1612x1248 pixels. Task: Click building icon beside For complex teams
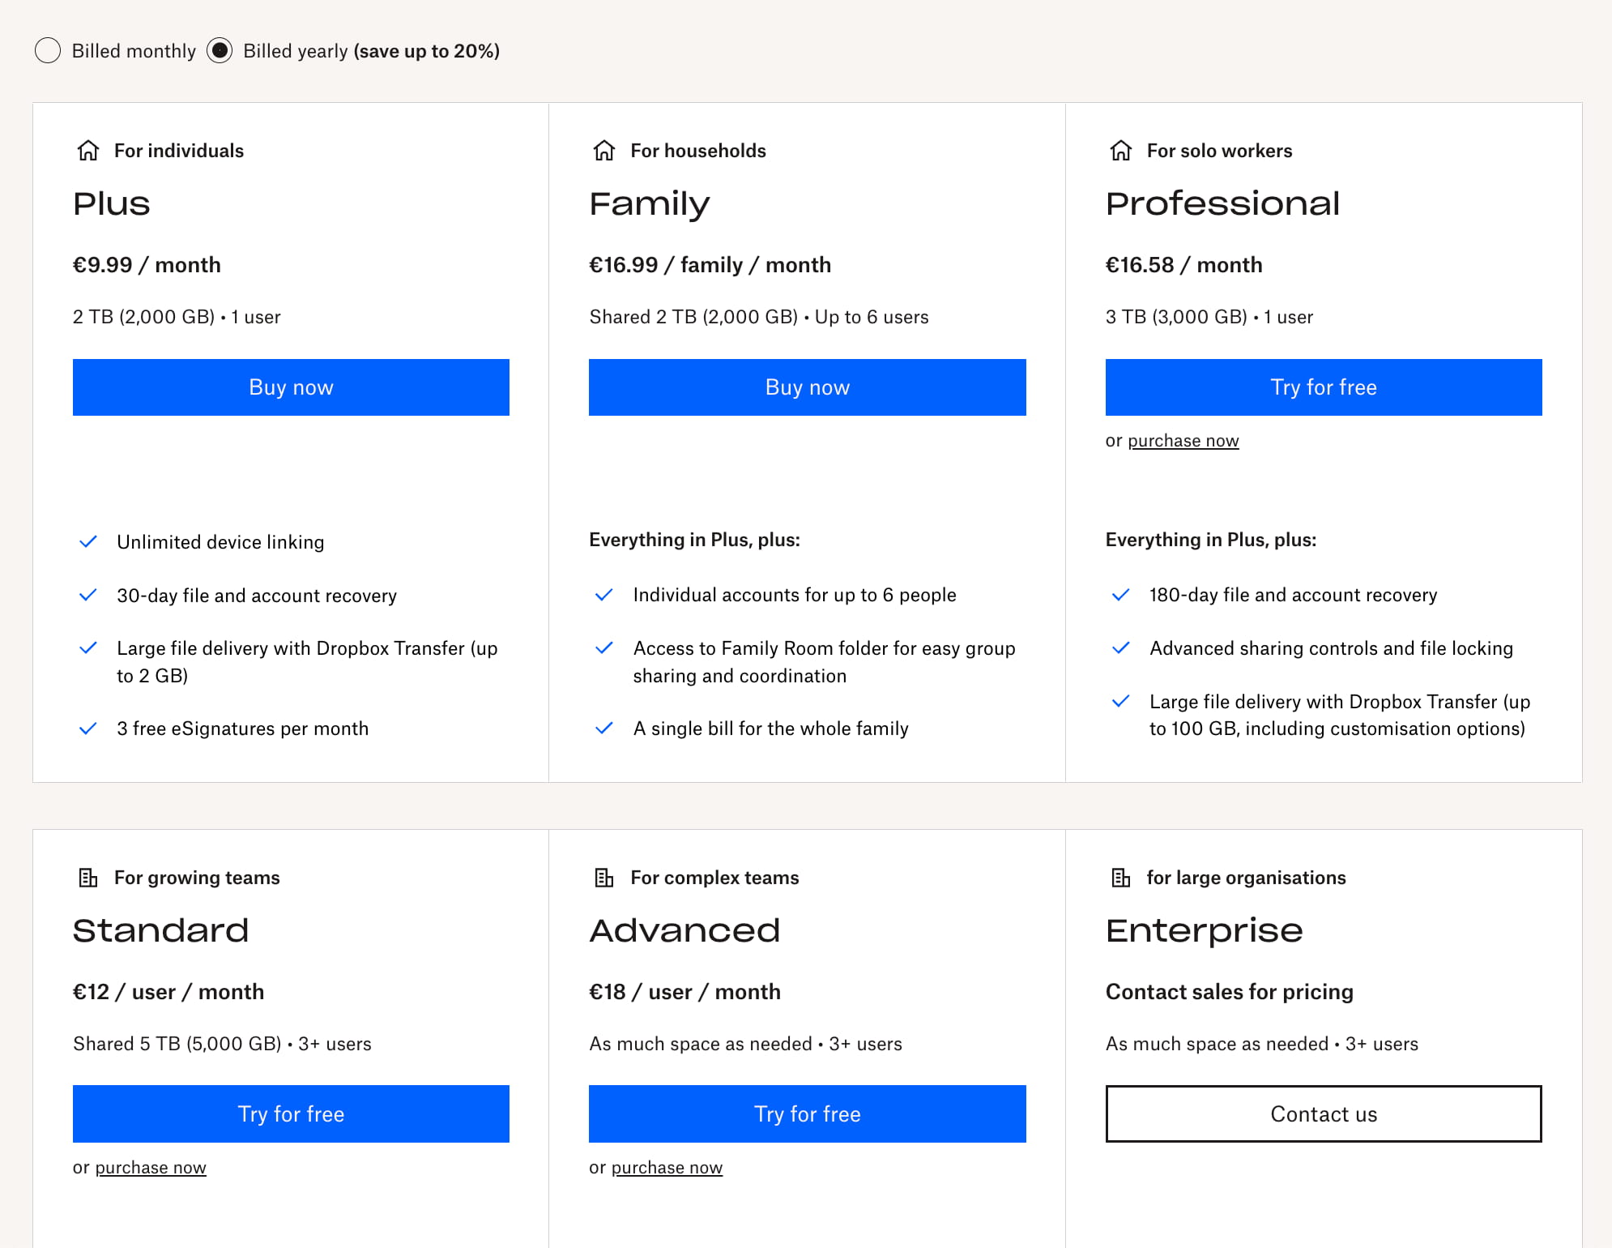click(604, 878)
